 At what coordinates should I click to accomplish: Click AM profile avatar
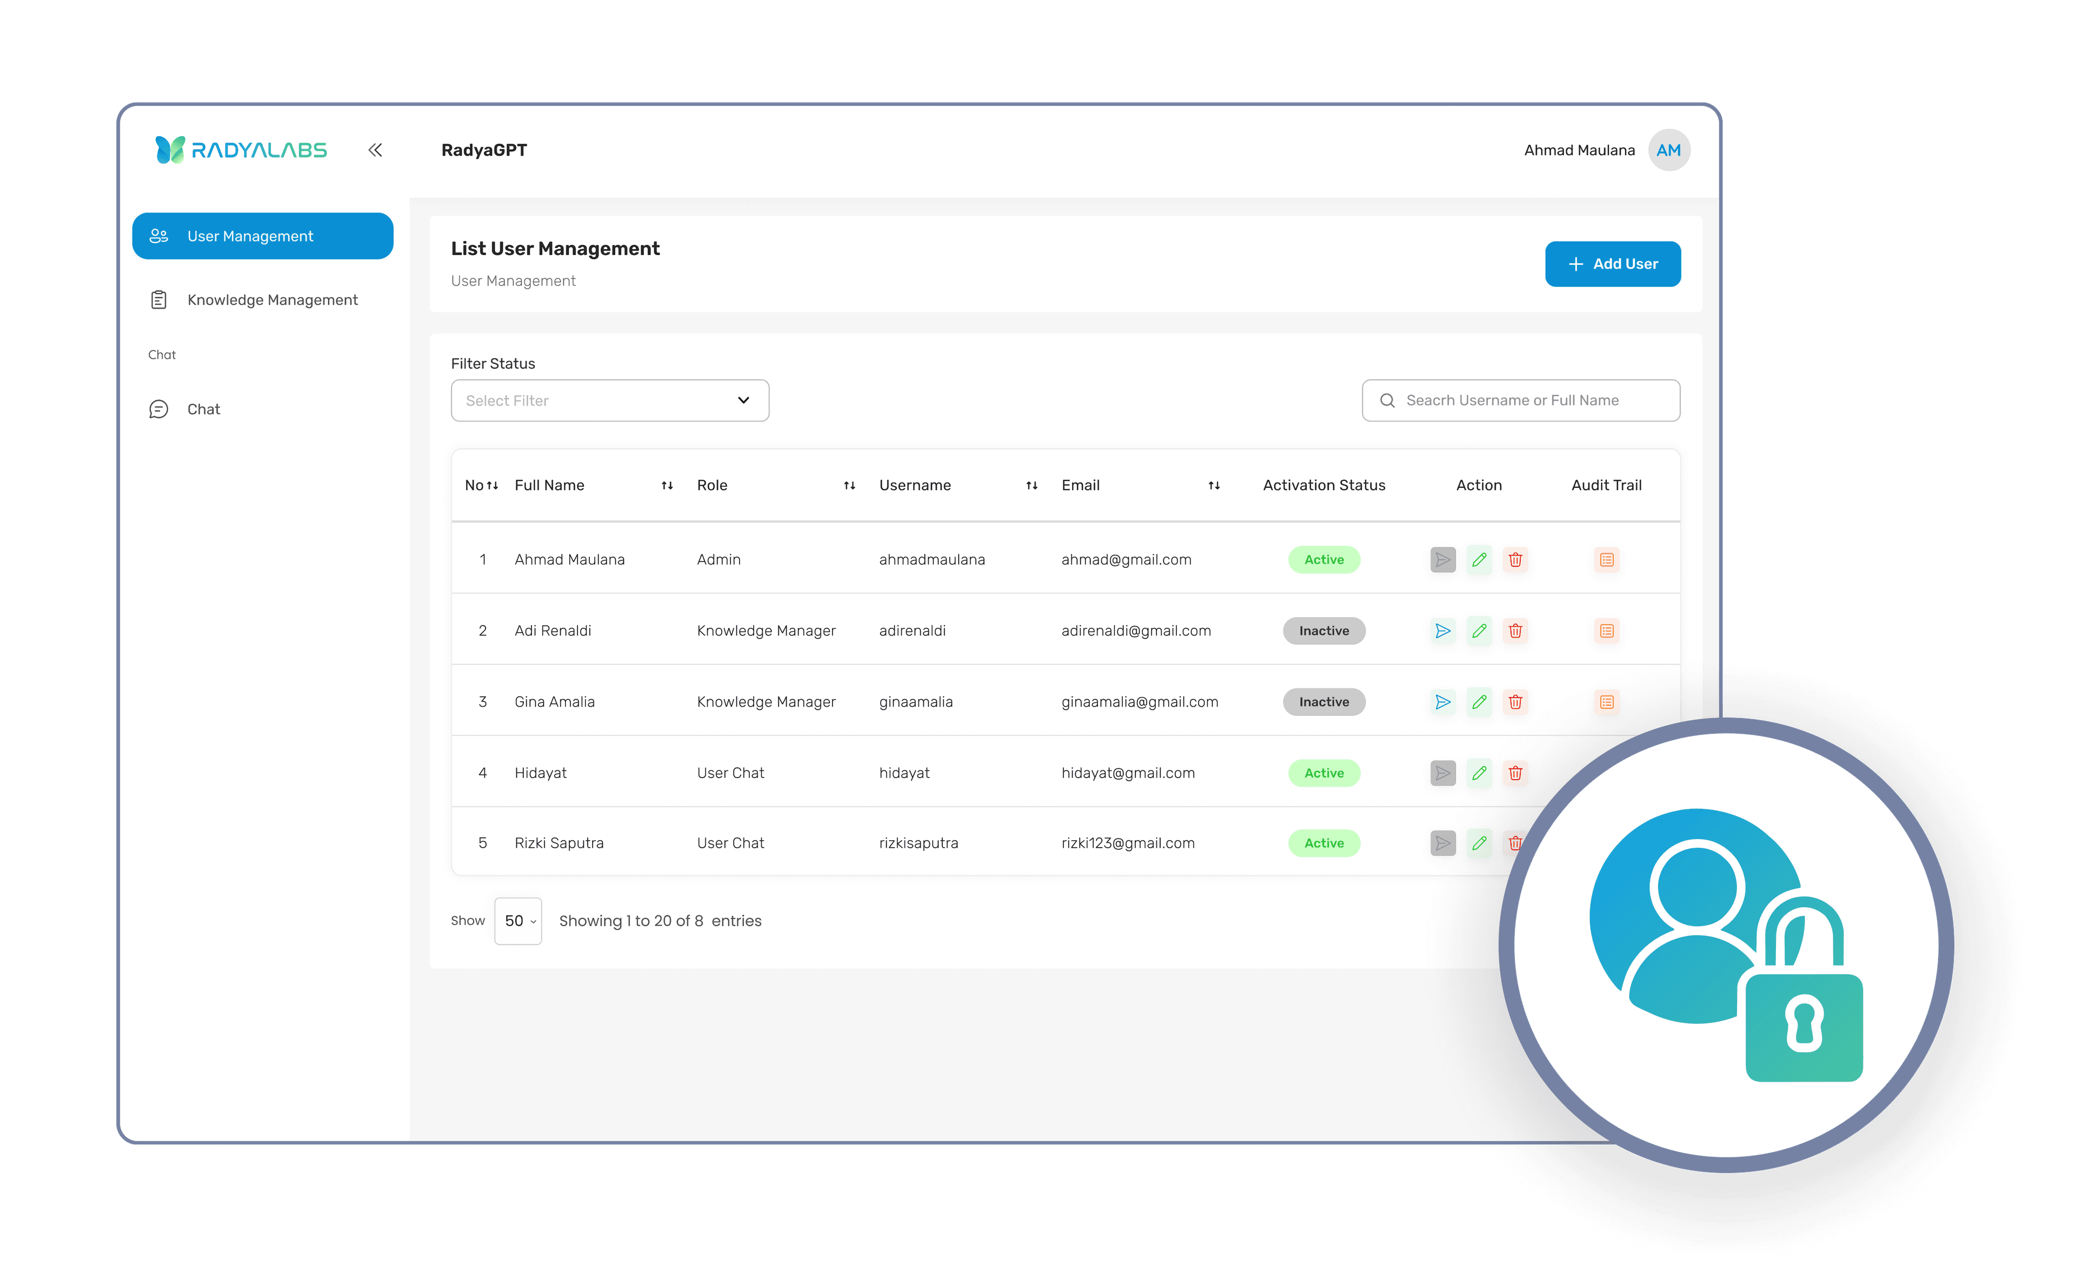tap(1668, 150)
